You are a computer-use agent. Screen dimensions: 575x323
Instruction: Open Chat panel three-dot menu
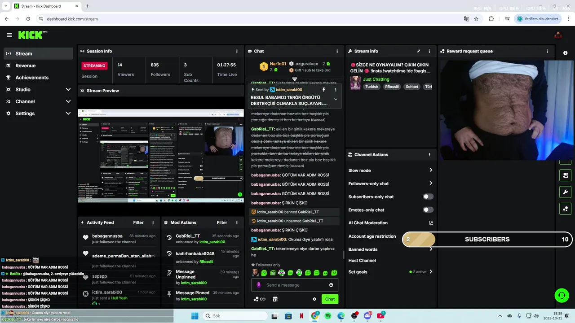click(x=337, y=51)
